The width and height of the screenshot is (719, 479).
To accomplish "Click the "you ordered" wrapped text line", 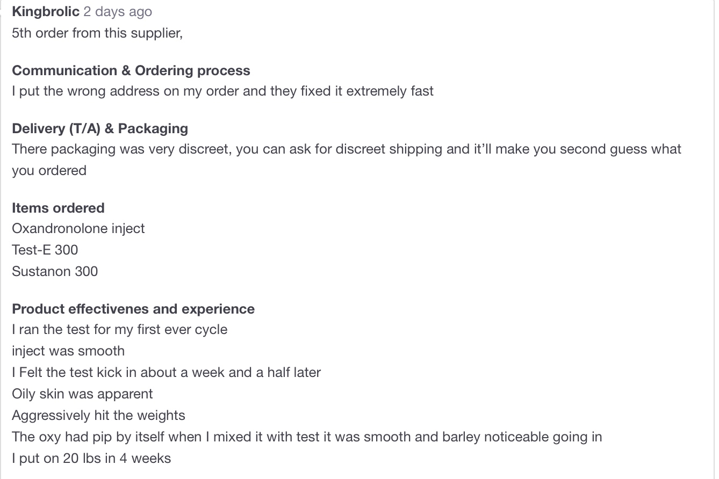I will 49,170.
